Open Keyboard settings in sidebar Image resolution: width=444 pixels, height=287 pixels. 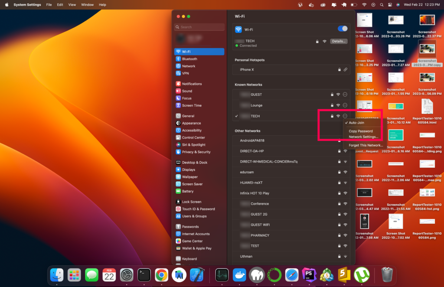pyautogui.click(x=199, y=259)
